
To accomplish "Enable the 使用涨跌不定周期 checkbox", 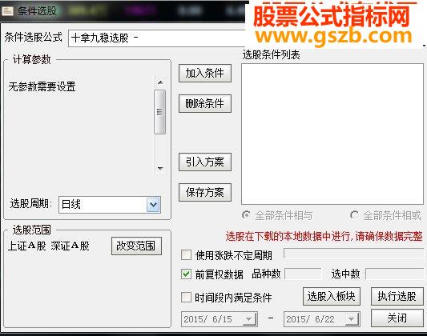I will tap(187, 255).
